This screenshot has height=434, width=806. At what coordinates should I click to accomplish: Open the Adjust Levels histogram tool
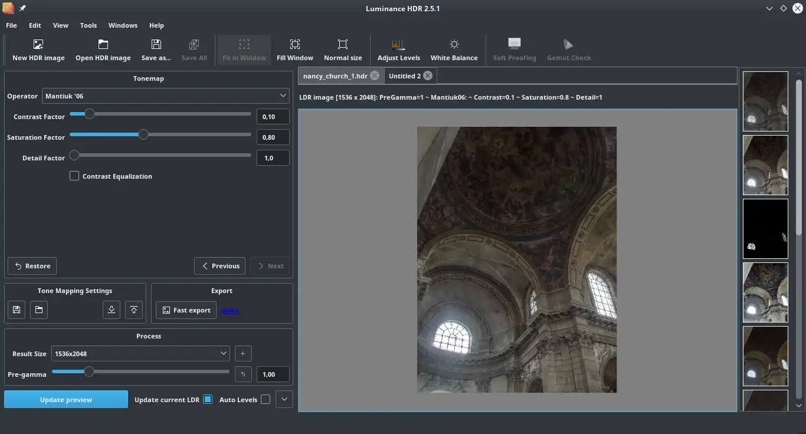(398, 45)
